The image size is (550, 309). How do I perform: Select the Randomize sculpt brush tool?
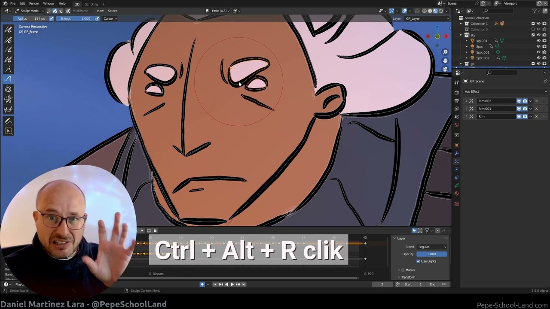(x=8, y=59)
